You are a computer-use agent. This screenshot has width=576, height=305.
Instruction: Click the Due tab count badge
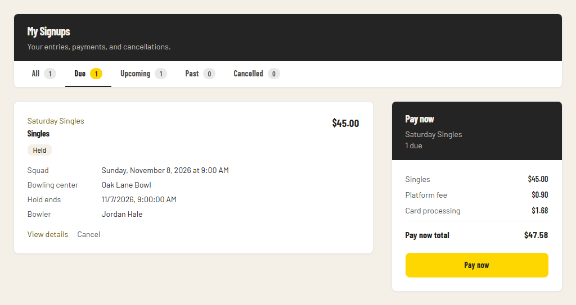(96, 74)
